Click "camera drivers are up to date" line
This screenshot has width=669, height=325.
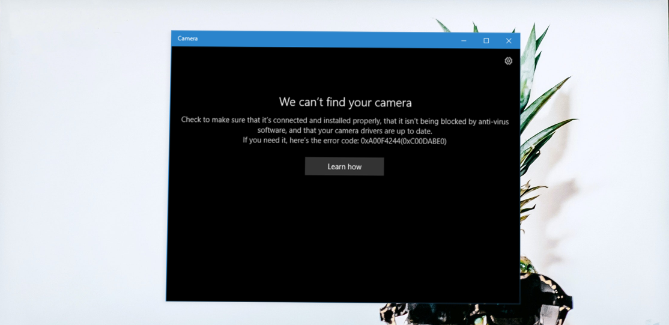point(345,131)
